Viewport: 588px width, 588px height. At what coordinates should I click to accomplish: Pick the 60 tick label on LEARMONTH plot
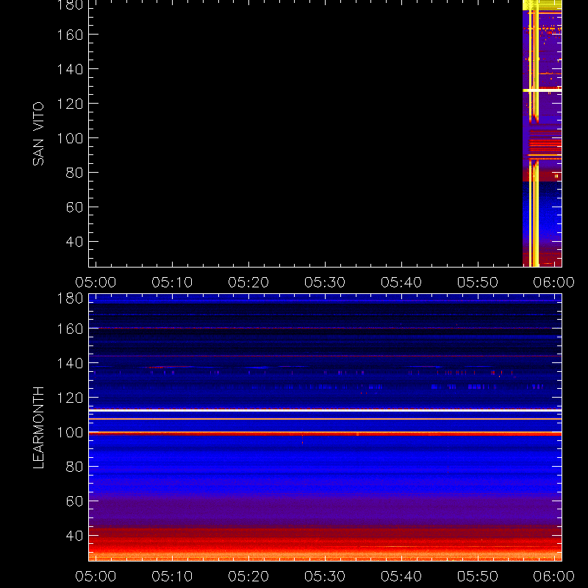[x=74, y=501]
